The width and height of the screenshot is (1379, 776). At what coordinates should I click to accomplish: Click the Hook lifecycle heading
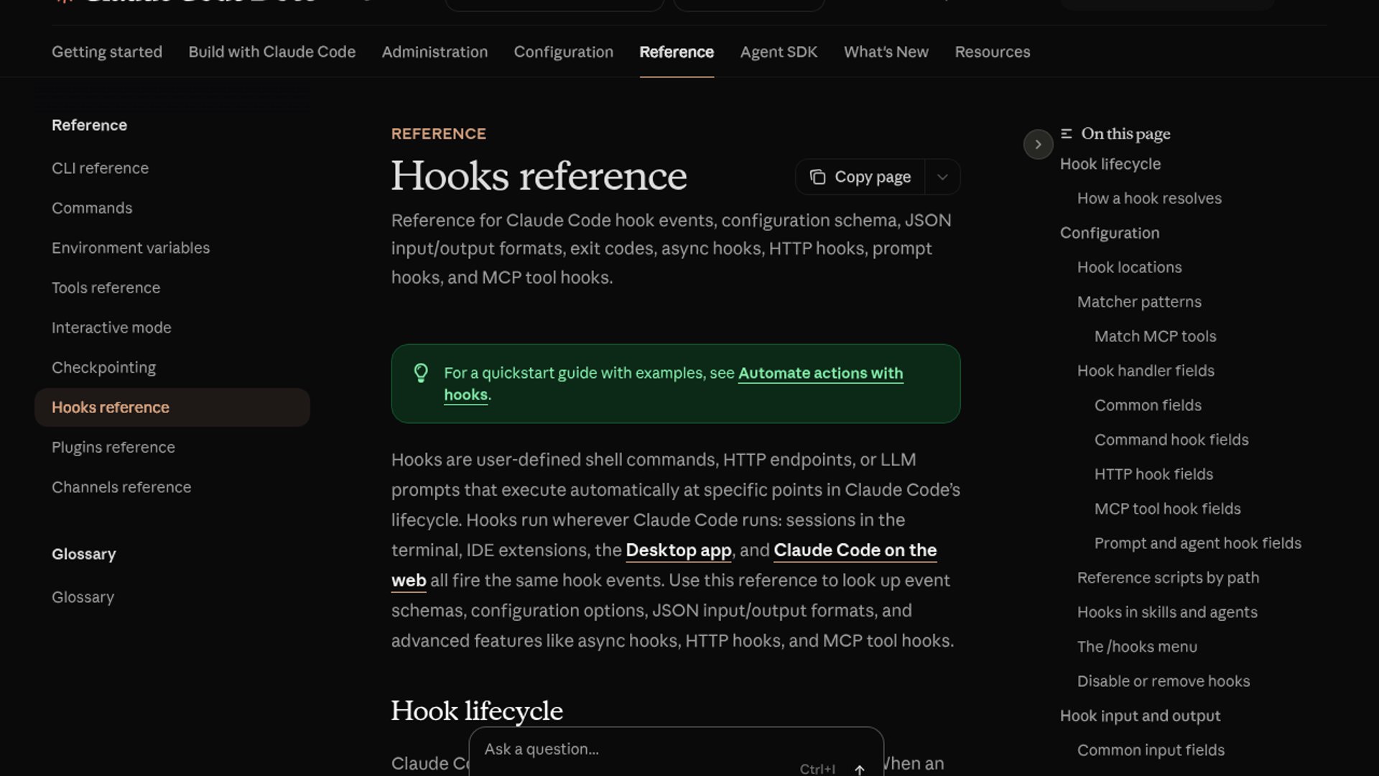tap(477, 711)
